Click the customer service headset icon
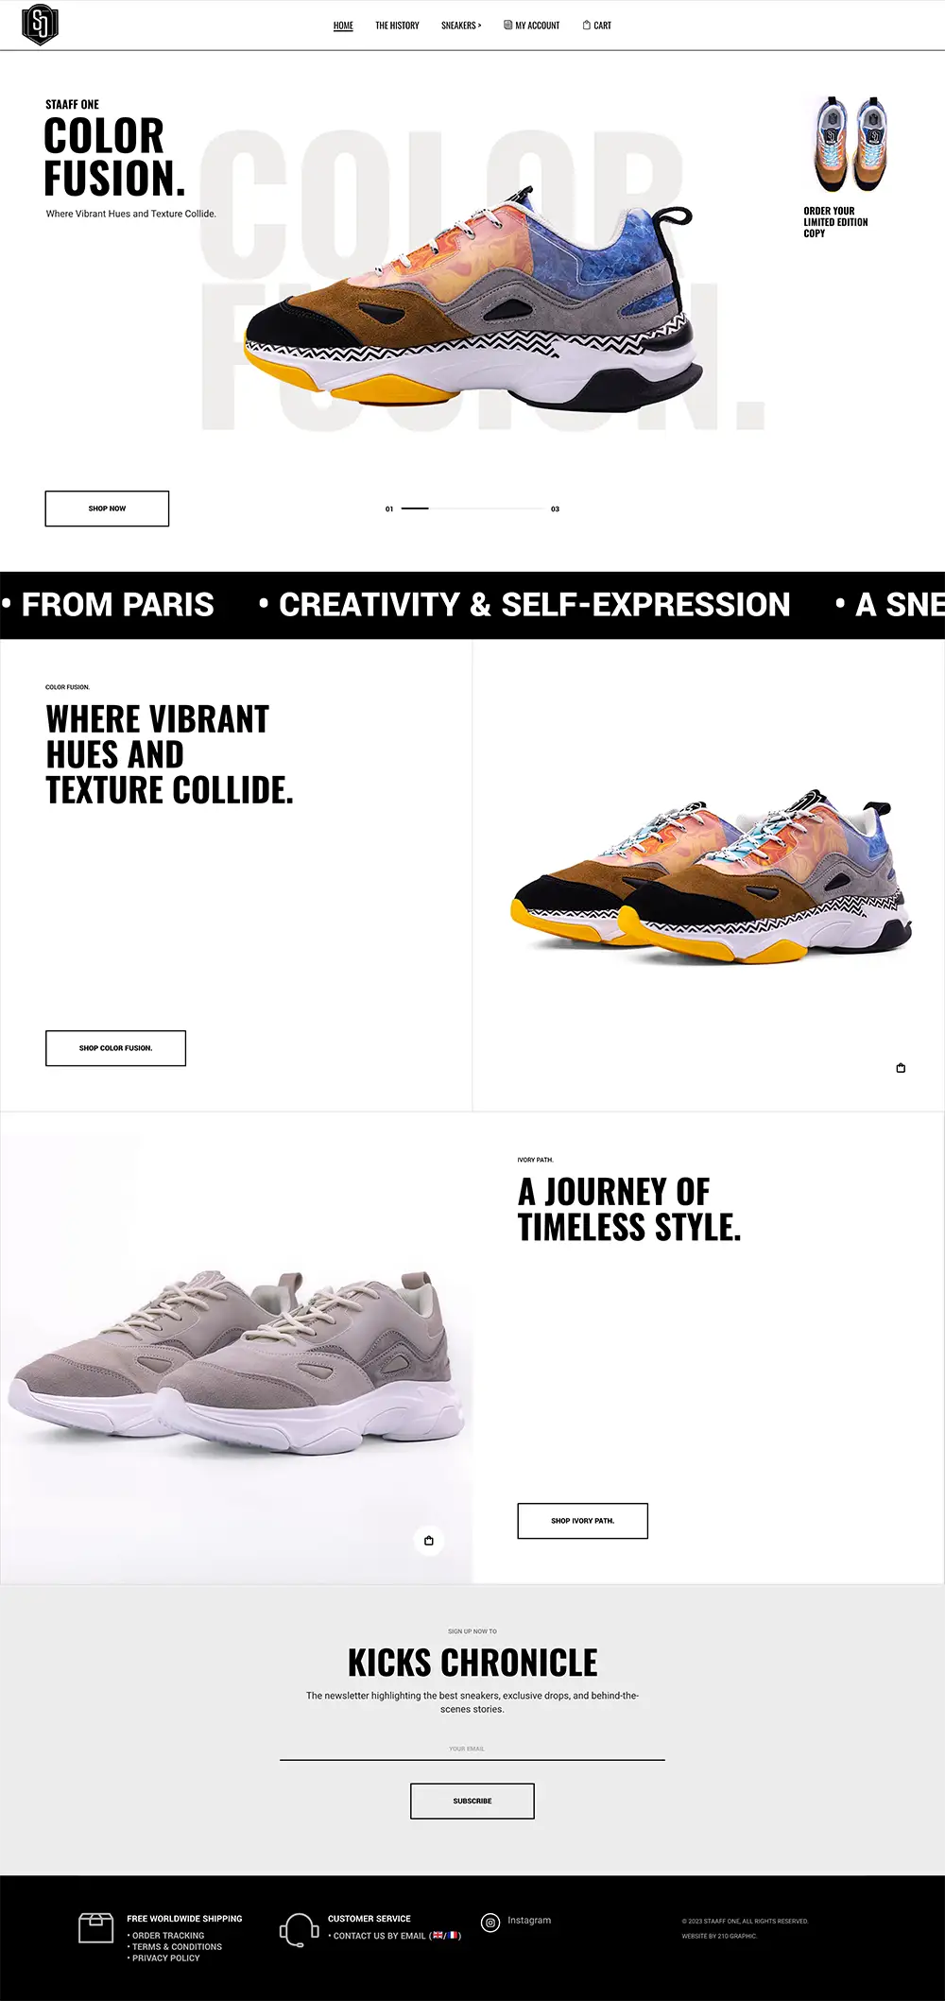Viewport: 945px width, 2001px height. pyautogui.click(x=299, y=1930)
